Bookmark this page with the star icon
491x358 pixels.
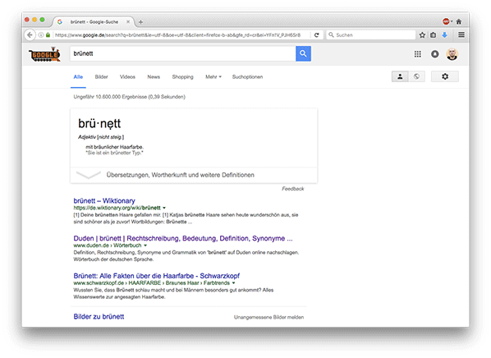pos(422,35)
